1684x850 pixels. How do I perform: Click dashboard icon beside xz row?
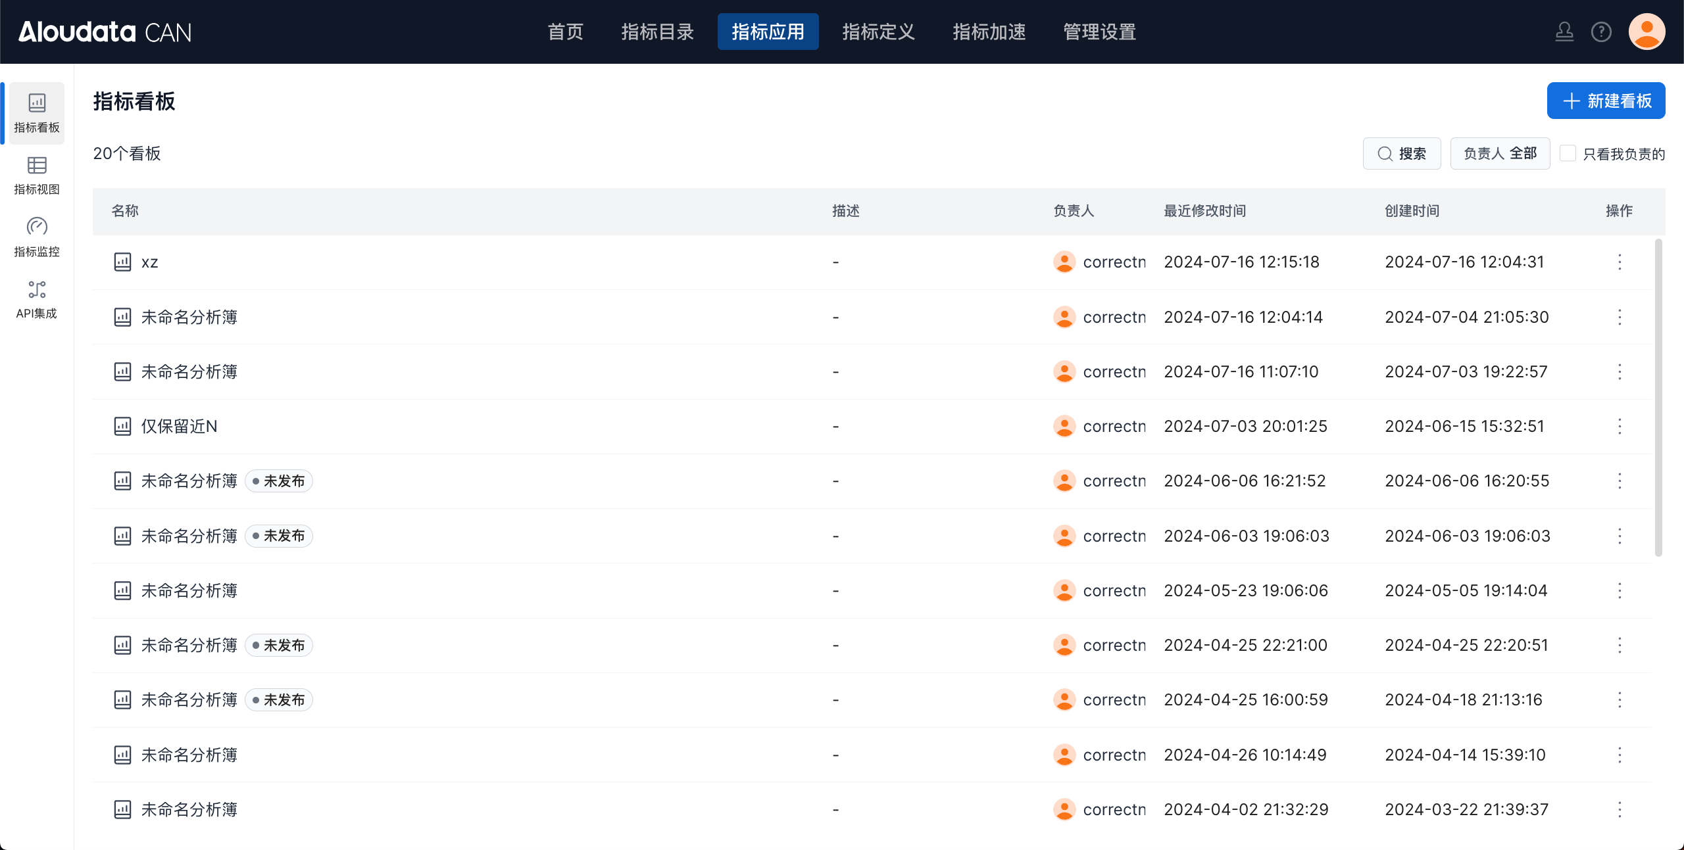(122, 262)
